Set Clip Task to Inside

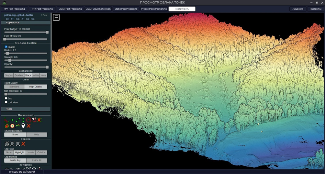click(31, 152)
